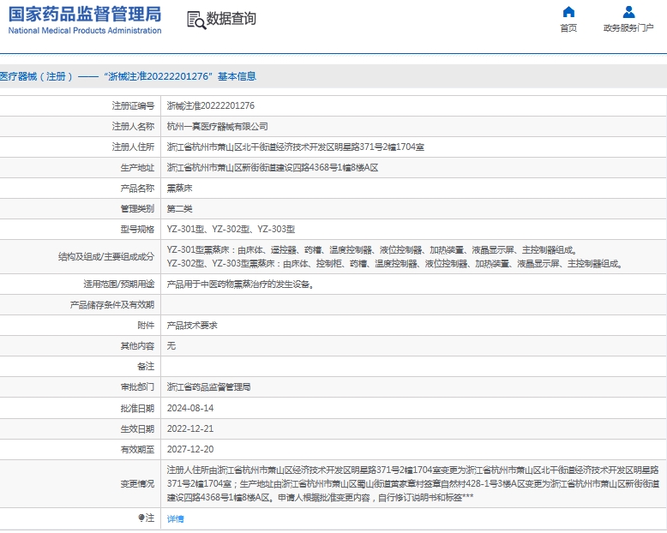
Task: Click approving department 浙江省药品监督管理局
Action: pyautogui.click(x=208, y=387)
